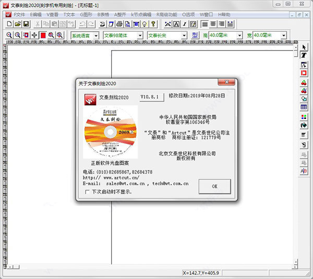Image resolution: width=313 pixels, height=279 pixels.
Task: Select the left text alignment icon
Action: click(204, 24)
